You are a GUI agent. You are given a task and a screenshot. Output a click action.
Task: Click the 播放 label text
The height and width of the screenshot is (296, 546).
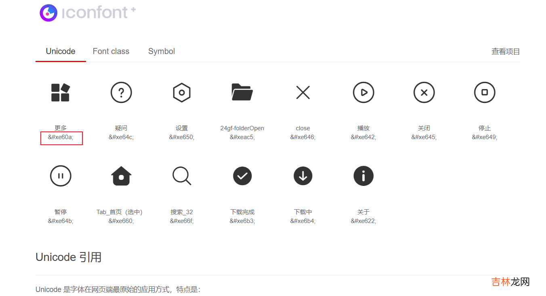tap(363, 128)
